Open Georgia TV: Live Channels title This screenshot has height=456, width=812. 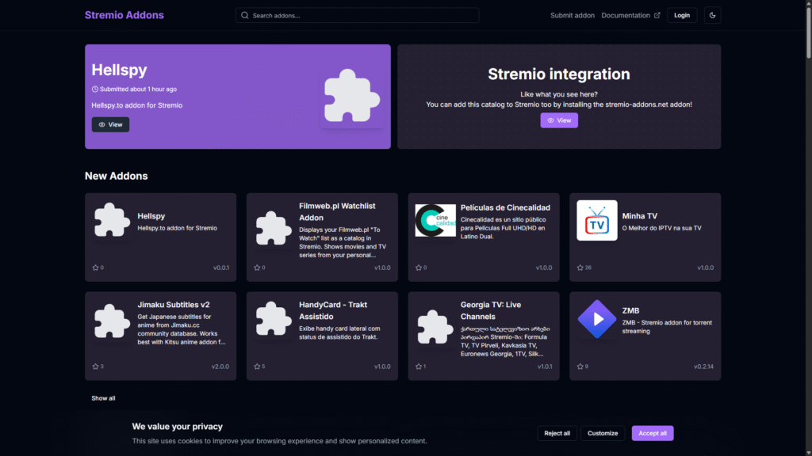pos(490,310)
